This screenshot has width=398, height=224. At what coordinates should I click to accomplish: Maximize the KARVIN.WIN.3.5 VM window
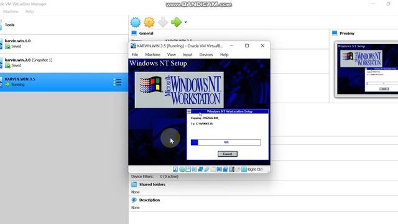click(247, 45)
